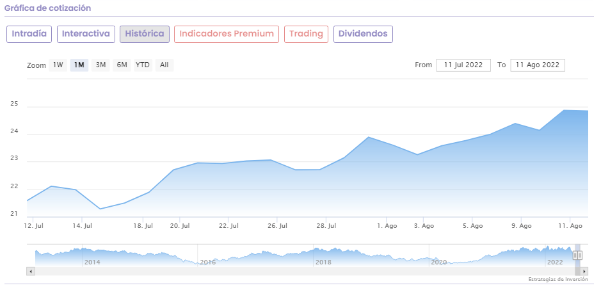Click the Estrategias de Inversión credit link
This screenshot has width=601, height=290.
coord(557,279)
